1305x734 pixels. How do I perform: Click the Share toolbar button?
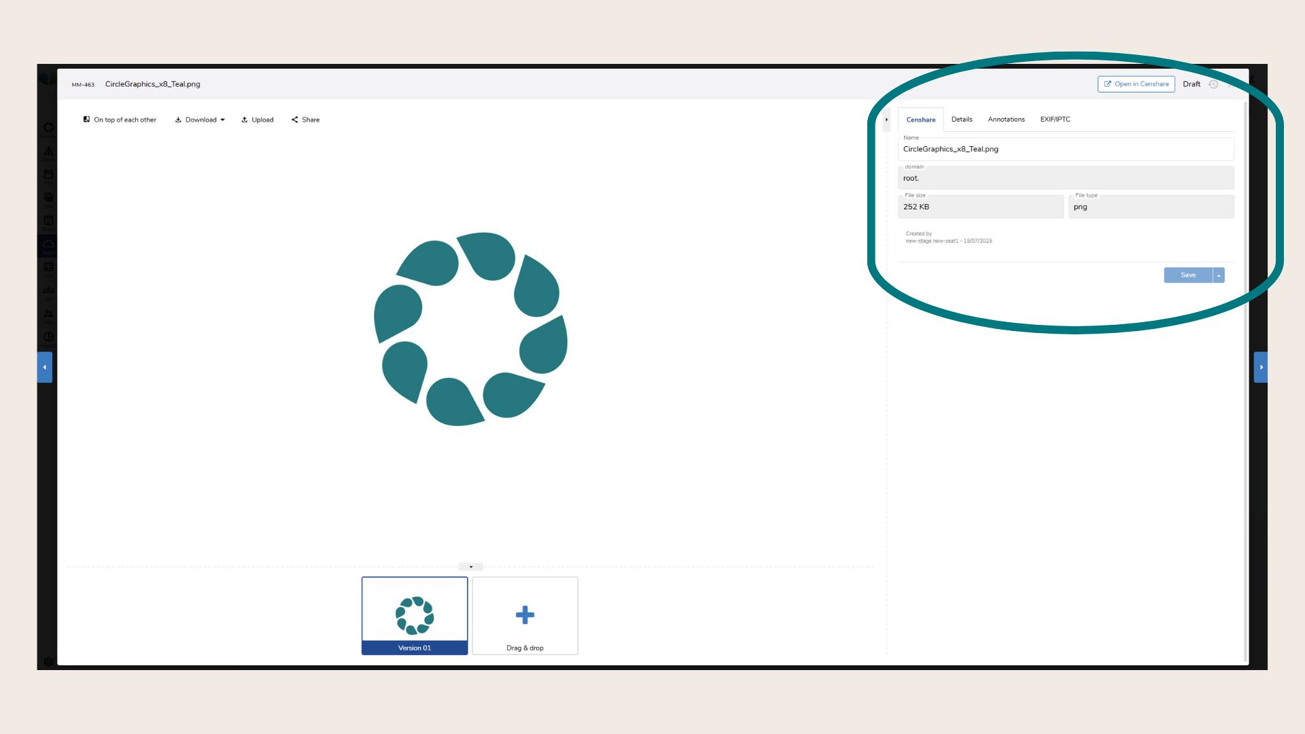(305, 120)
